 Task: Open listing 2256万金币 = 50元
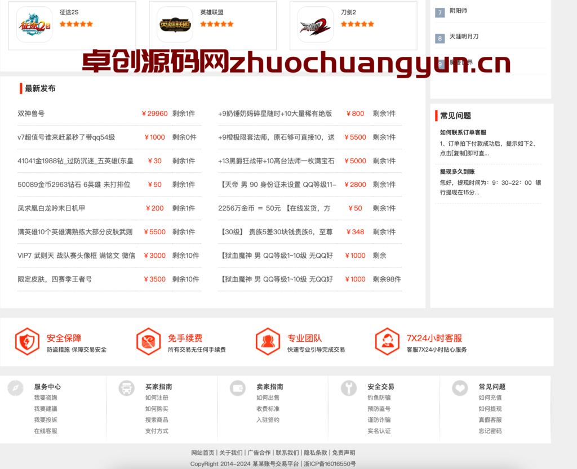tap(274, 208)
